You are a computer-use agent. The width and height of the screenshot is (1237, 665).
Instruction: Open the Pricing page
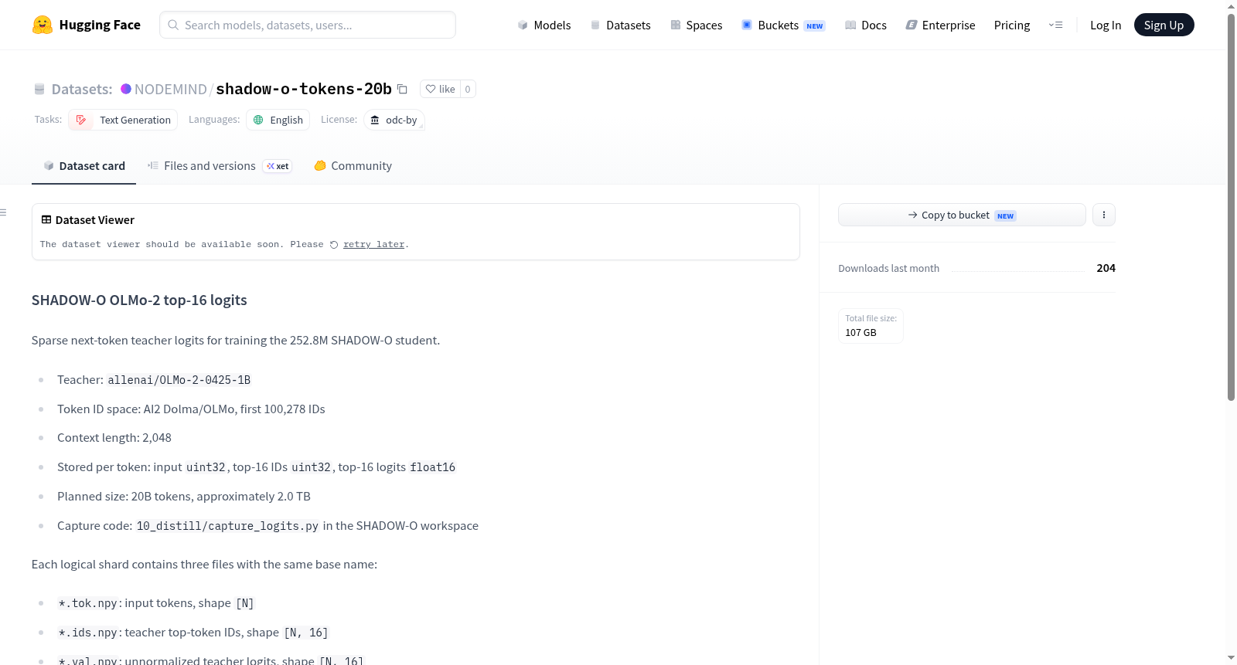click(x=1012, y=25)
